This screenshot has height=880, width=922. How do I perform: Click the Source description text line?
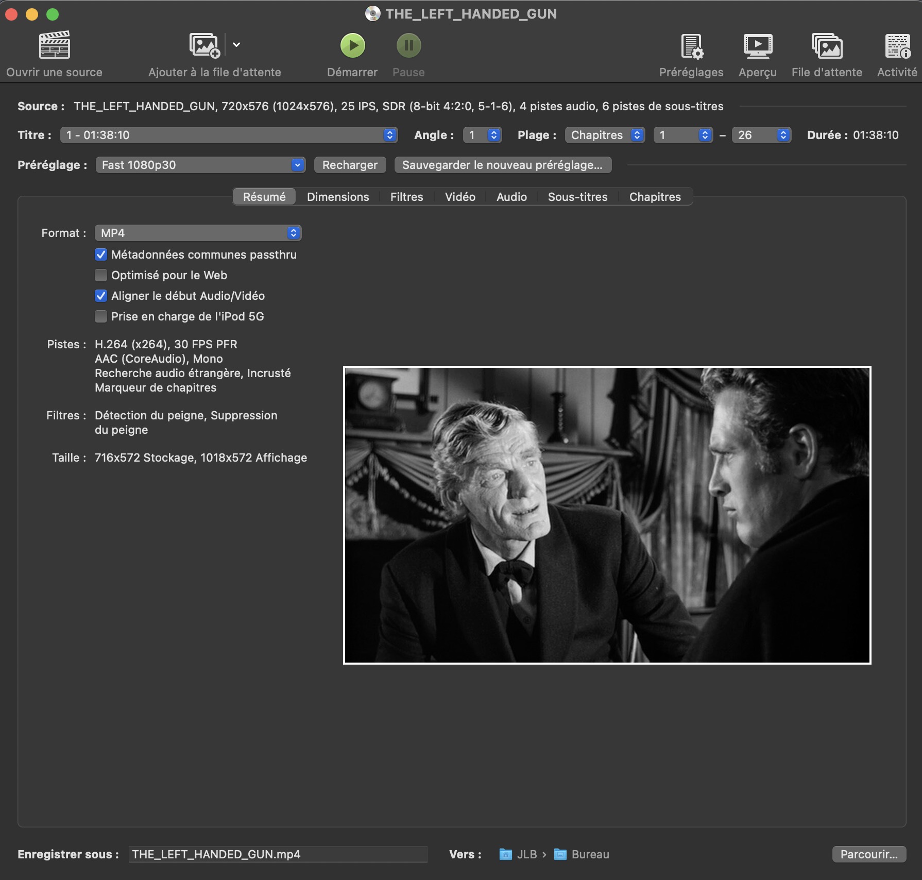point(398,106)
